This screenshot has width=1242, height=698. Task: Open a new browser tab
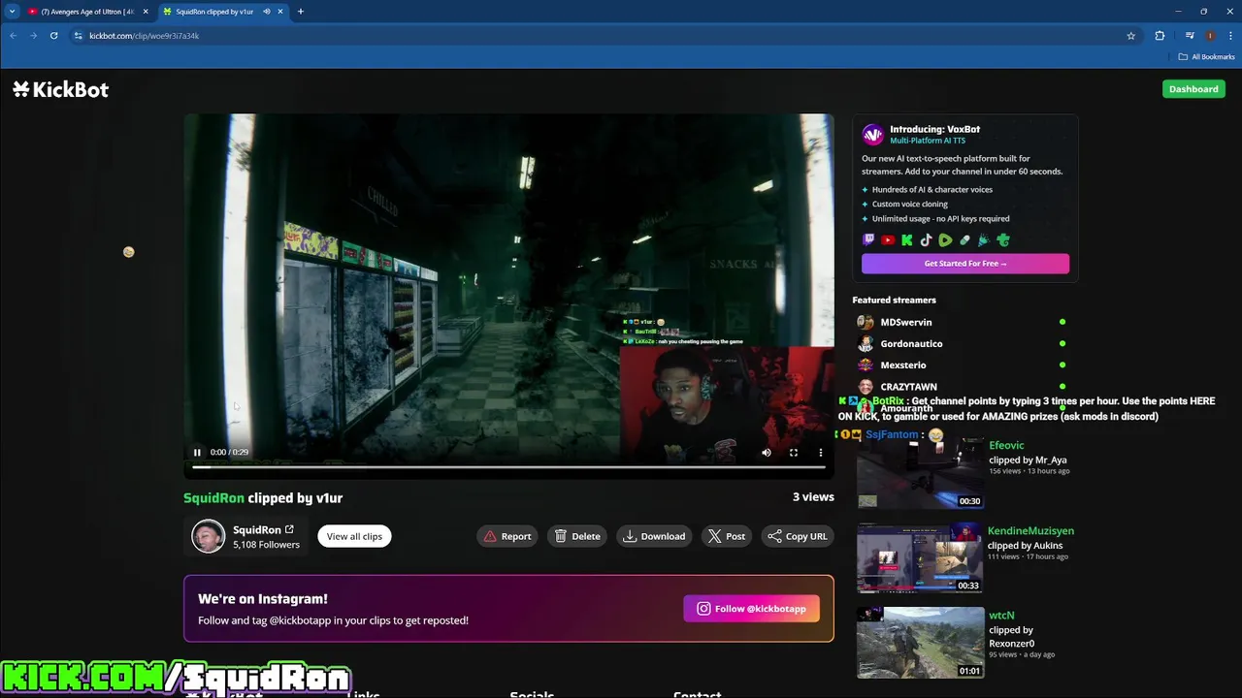pos(301,12)
